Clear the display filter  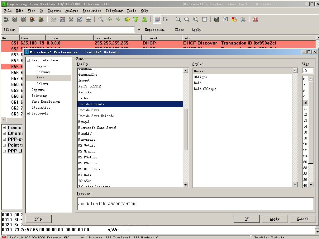point(179,30)
